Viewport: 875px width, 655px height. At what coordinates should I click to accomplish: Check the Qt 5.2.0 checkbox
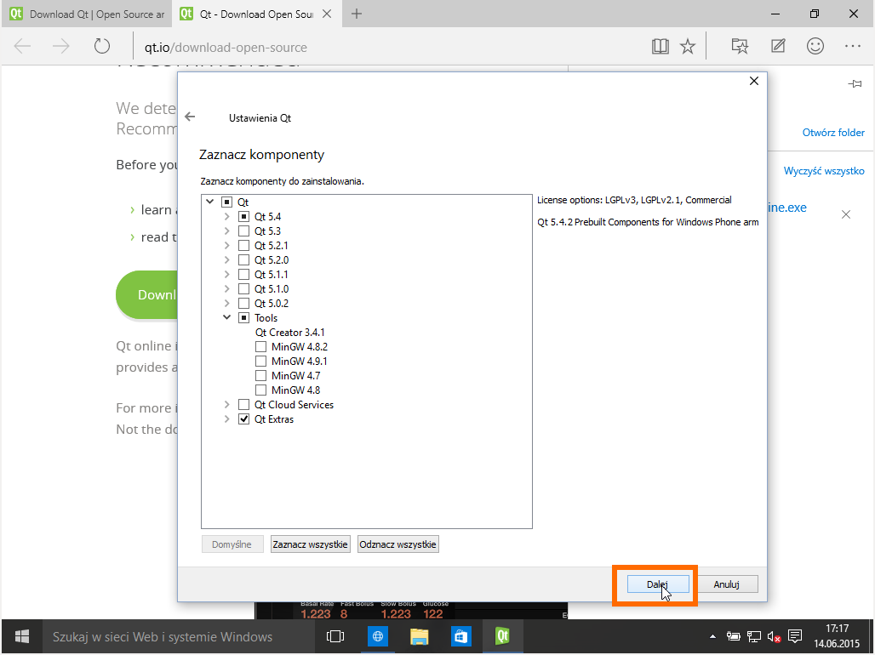(243, 260)
